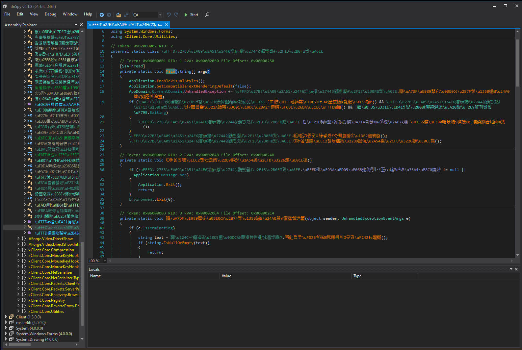
Task: Click the Redo icon in toolbar
Action: (176, 15)
